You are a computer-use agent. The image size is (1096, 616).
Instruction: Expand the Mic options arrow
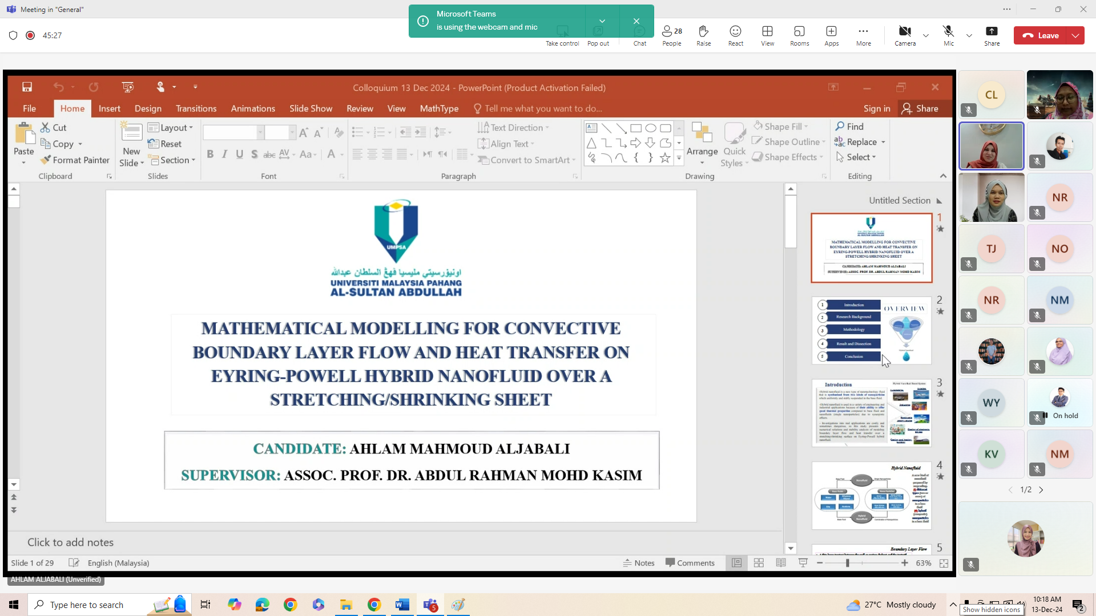tap(969, 35)
